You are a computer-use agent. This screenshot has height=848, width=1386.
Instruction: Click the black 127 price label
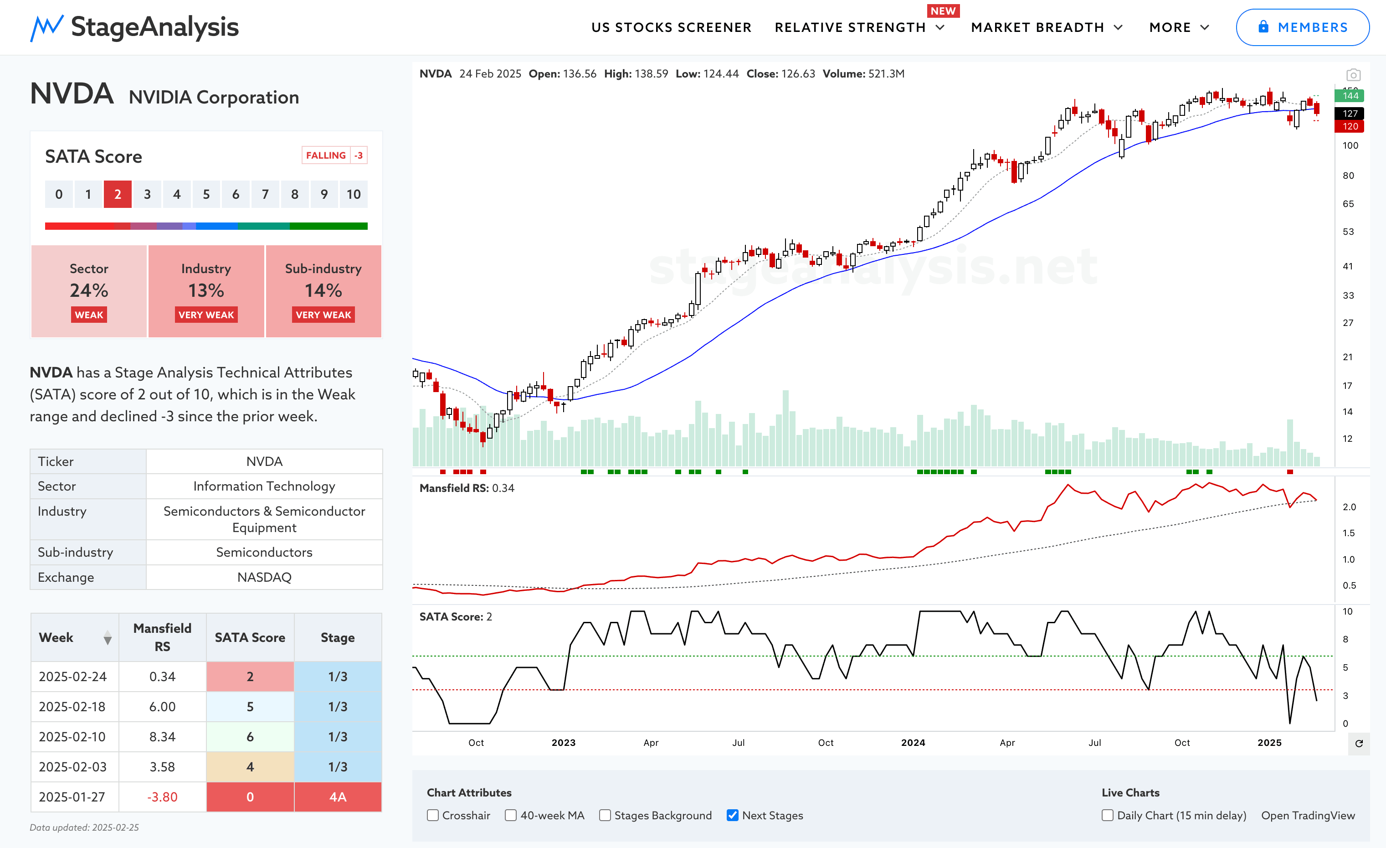(x=1350, y=113)
